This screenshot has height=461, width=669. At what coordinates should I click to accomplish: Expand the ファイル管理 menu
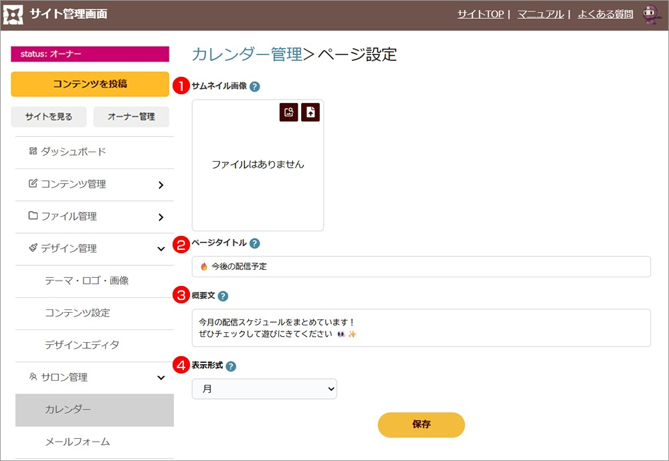92,216
